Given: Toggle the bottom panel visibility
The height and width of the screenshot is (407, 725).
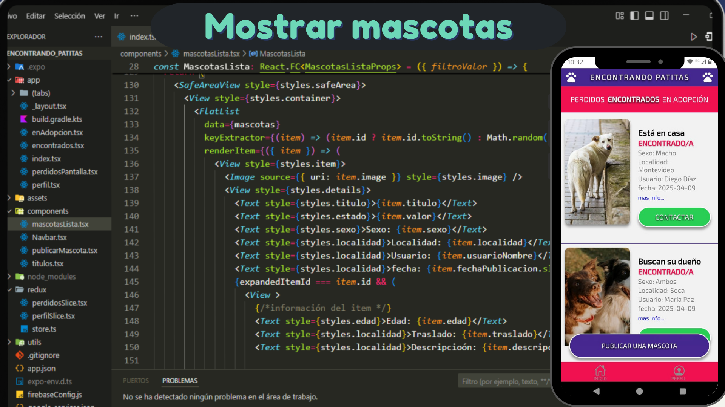Looking at the screenshot, I should (x=649, y=16).
